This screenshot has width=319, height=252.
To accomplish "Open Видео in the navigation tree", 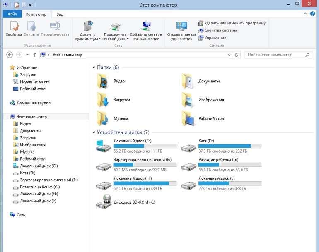I will (25, 124).
